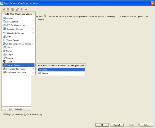The image size is (155, 128).
Task: Expand the JBoss Server submenu arrow
Action: pyautogui.click(x=33, y=40)
